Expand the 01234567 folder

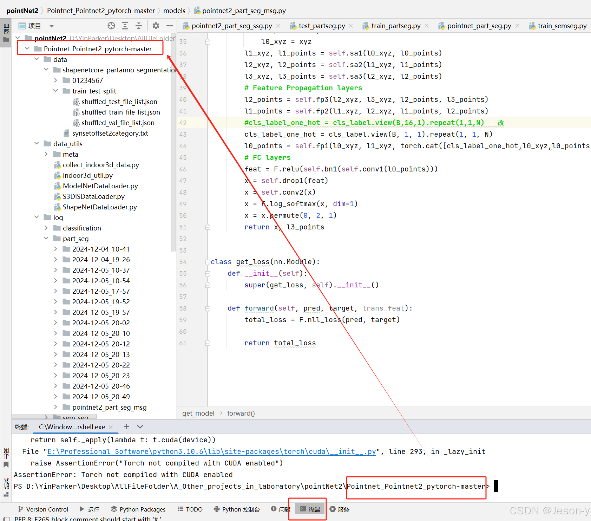point(55,80)
